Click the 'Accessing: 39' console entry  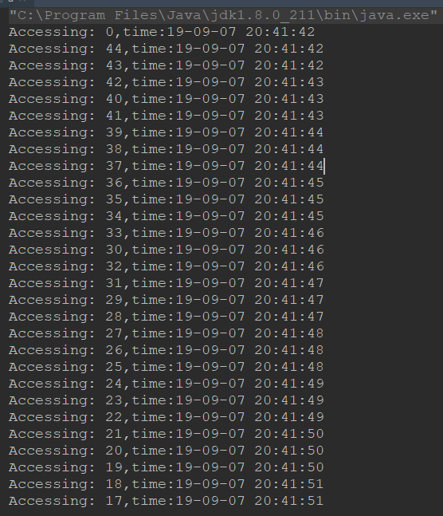(166, 132)
